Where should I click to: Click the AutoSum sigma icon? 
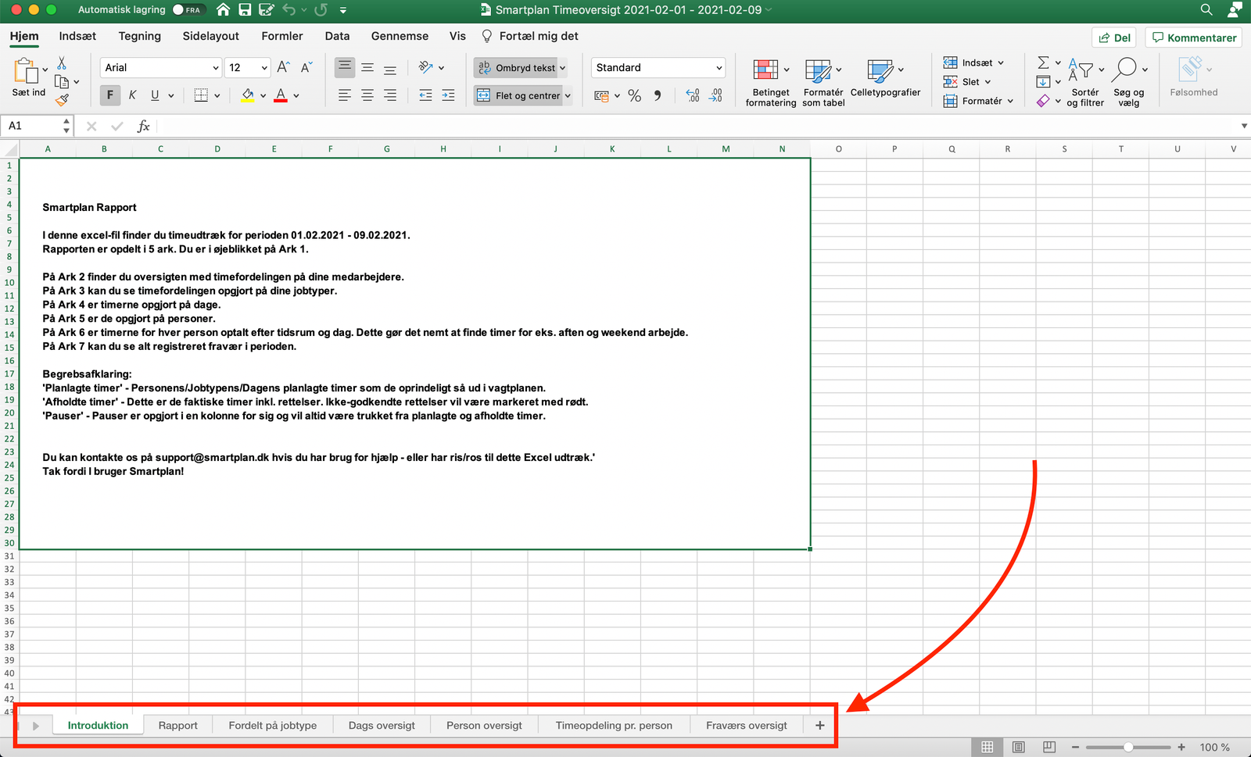click(1043, 62)
